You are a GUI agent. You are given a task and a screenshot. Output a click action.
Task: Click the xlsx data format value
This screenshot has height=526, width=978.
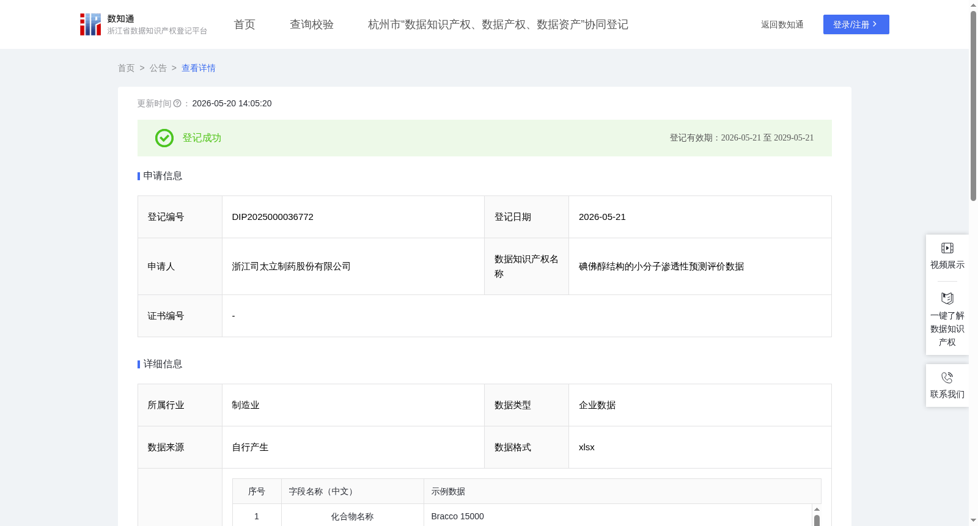[587, 447]
